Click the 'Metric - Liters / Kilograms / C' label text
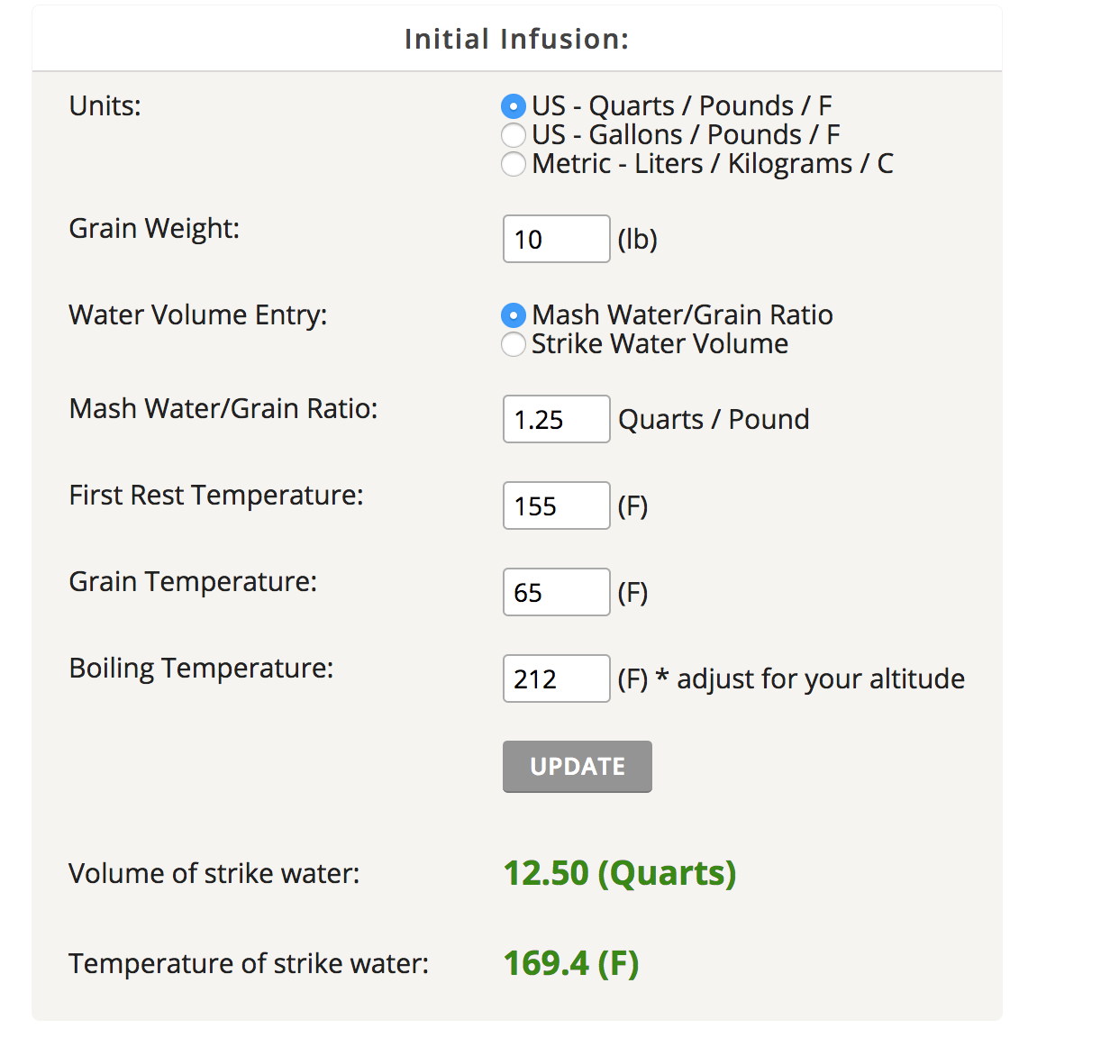This screenshot has width=1110, height=1047. click(712, 164)
